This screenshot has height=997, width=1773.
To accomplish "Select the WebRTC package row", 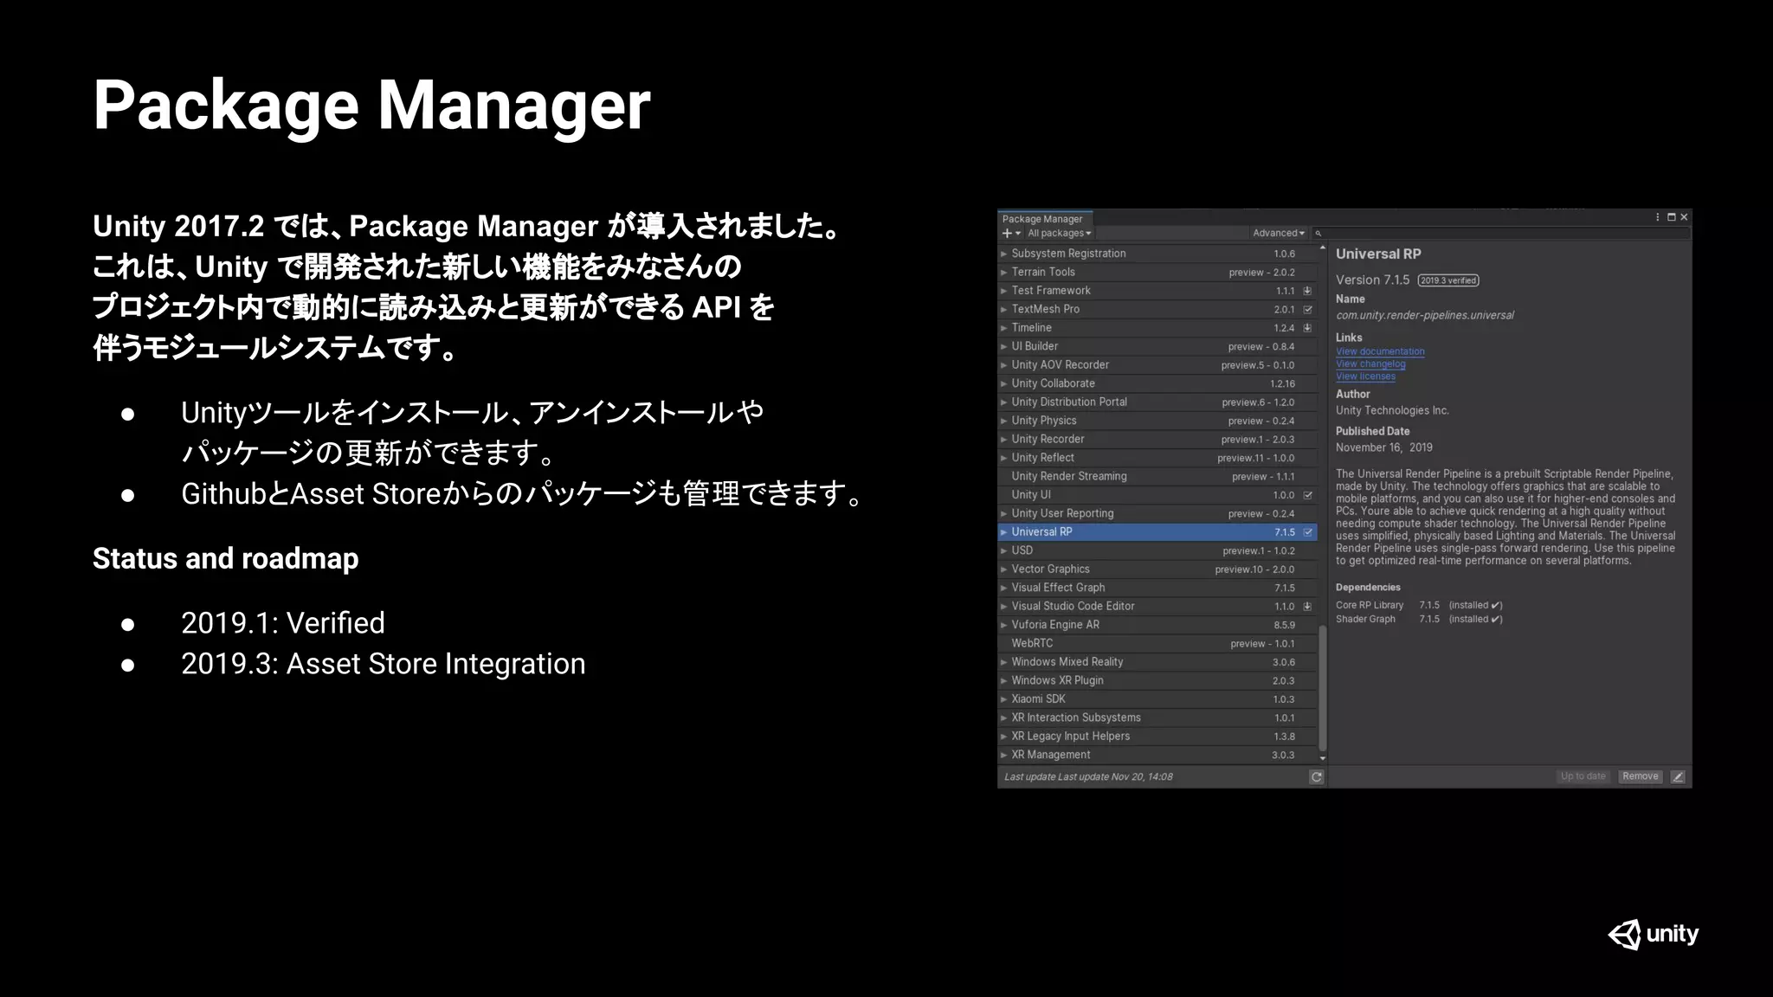I will point(1157,644).
